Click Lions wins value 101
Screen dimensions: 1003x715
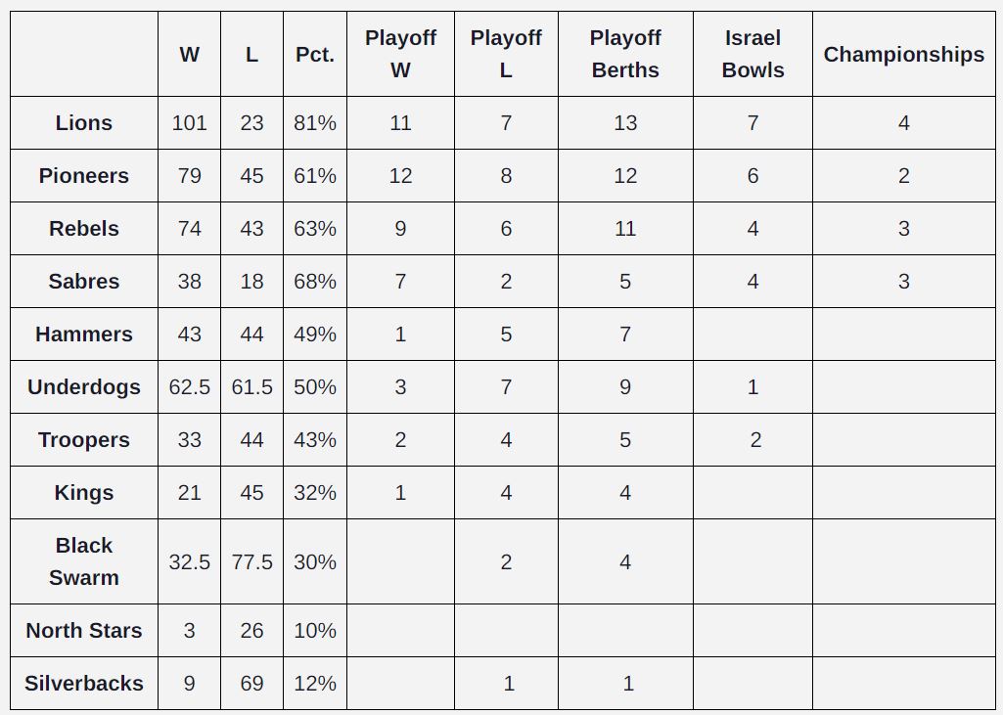click(x=189, y=123)
